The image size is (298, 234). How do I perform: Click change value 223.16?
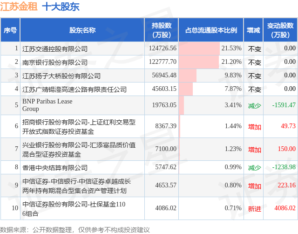tap(287, 185)
